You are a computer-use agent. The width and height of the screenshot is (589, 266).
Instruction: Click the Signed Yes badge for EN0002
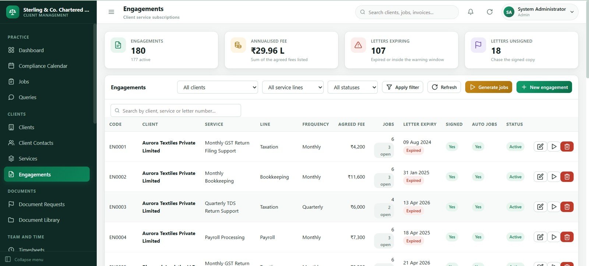click(x=452, y=177)
